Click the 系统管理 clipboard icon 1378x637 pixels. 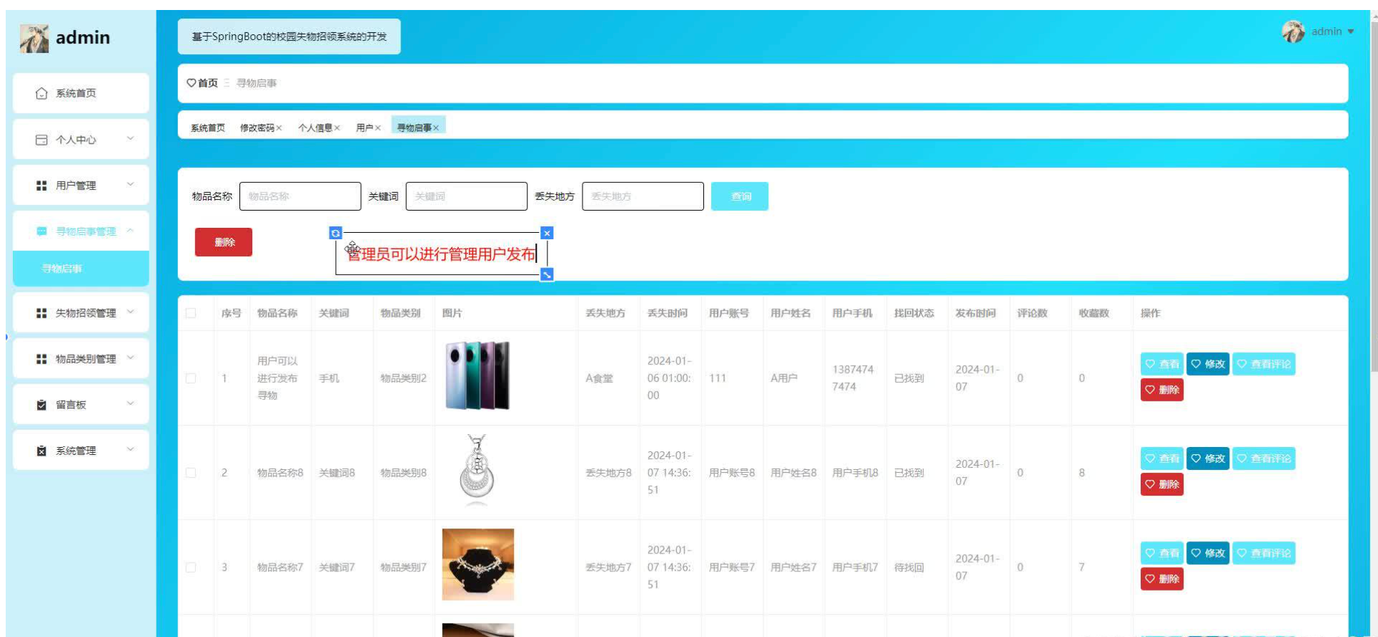[x=41, y=451]
